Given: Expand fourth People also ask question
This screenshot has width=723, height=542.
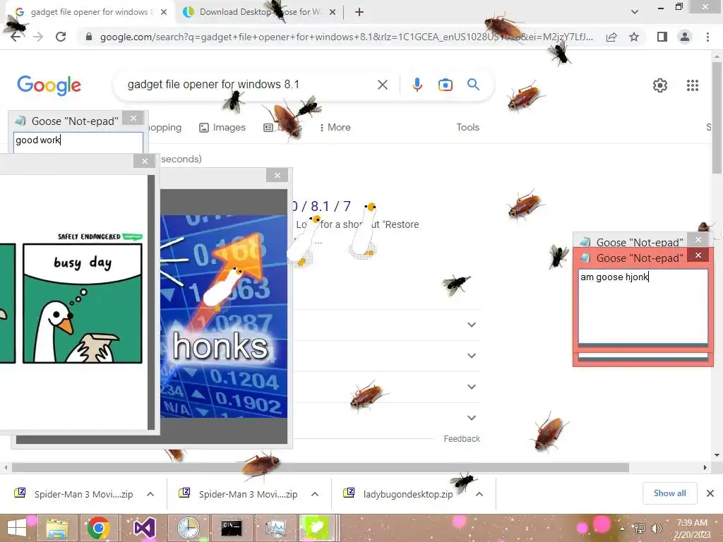Looking at the screenshot, I should [x=471, y=418].
